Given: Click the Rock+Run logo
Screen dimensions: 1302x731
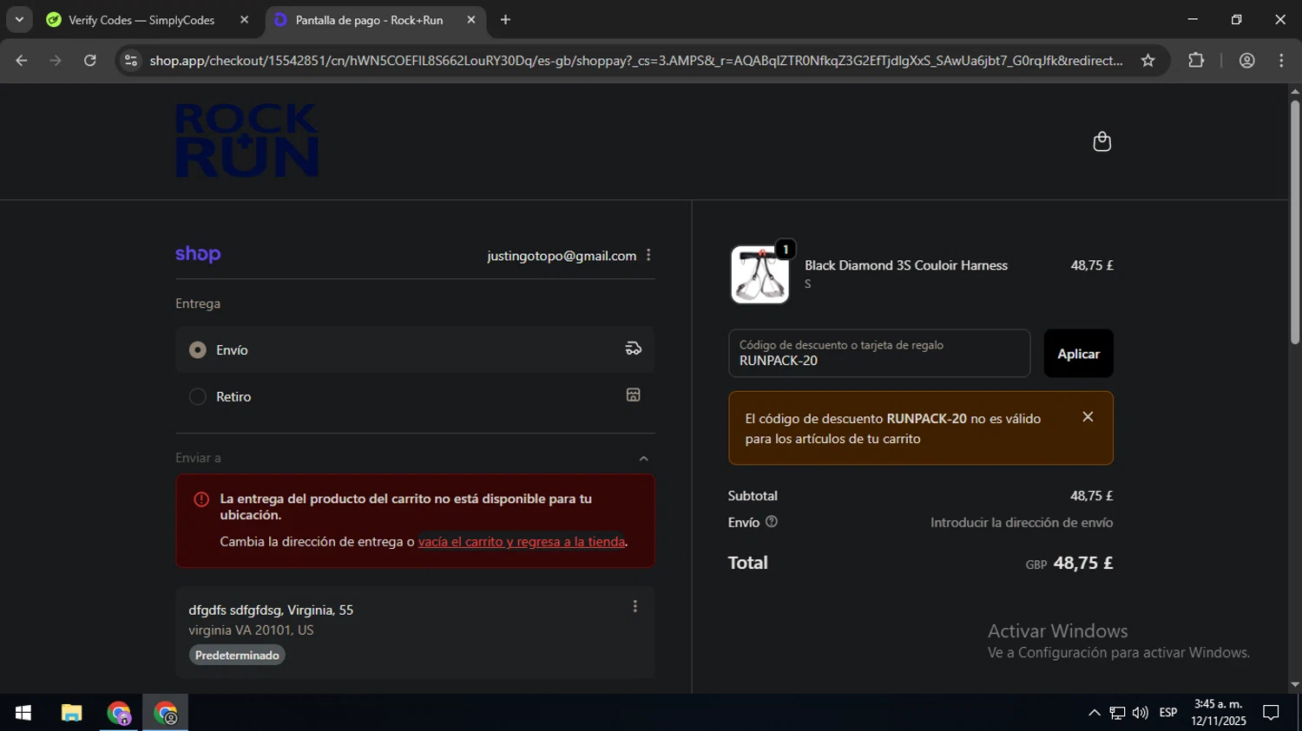Looking at the screenshot, I should pos(247,140).
